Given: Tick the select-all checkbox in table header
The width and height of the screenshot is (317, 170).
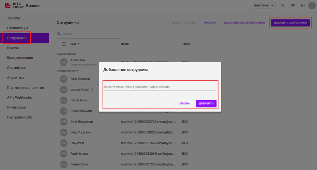Looking at the screenshot, I should (x=64, y=44).
